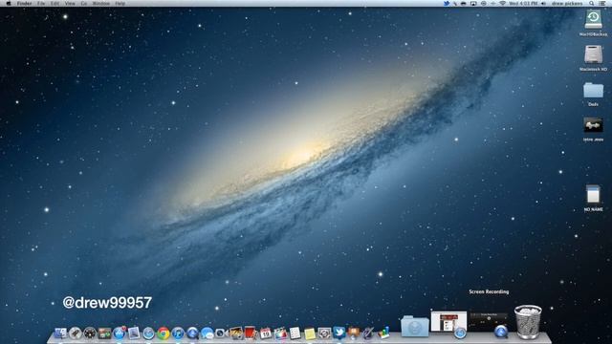Open the Trash in the Dock
Viewport: 612px width, 344px height.
(528, 322)
